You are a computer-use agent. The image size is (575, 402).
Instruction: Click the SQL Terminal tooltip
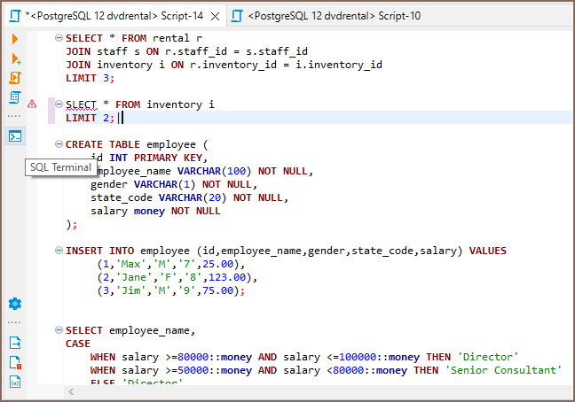pyautogui.click(x=61, y=167)
